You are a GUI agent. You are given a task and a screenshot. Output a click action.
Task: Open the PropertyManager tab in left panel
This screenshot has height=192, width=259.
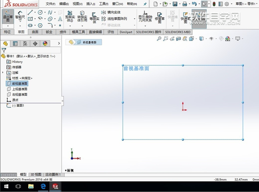point(15,43)
